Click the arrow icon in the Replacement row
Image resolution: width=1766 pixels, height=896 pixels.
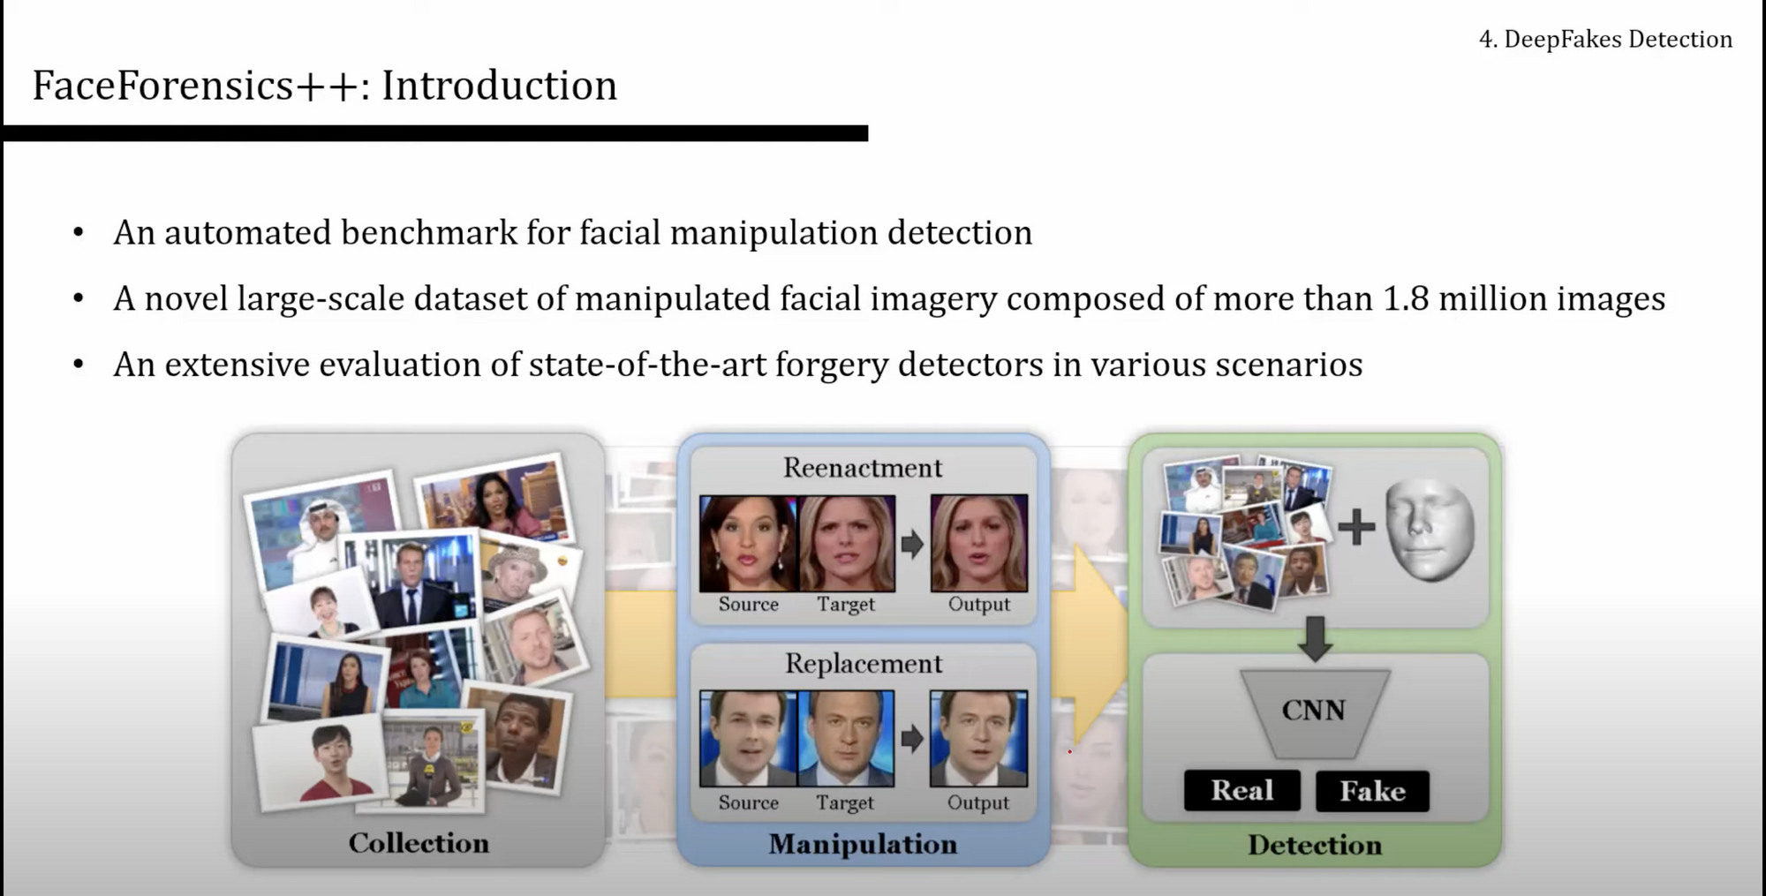coord(912,739)
